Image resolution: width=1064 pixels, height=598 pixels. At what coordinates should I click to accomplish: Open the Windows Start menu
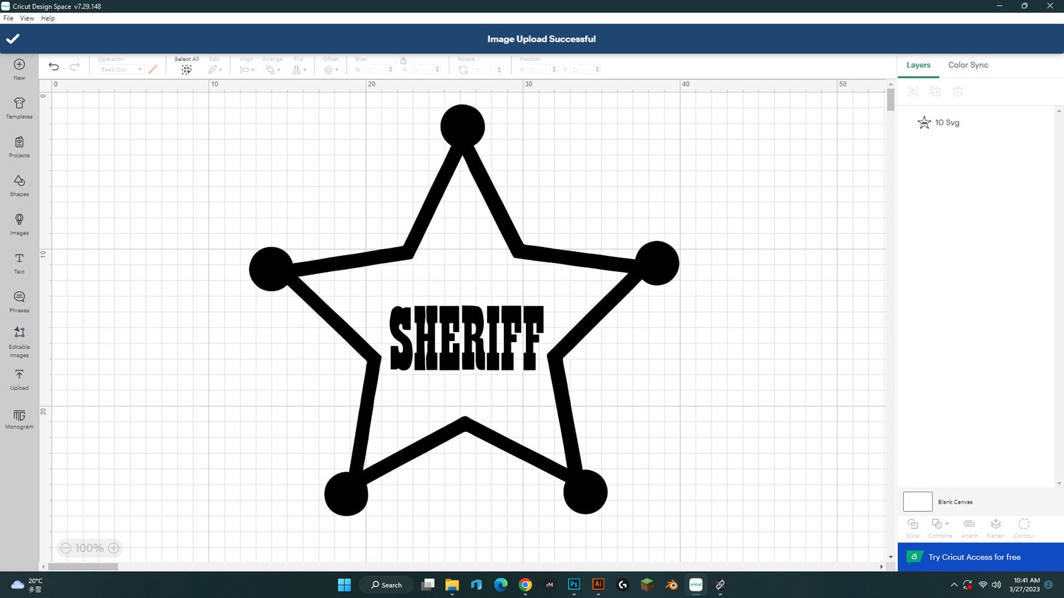click(x=344, y=585)
